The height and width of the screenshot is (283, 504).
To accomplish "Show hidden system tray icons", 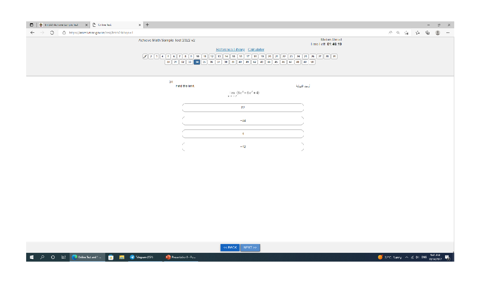I will point(407,257).
